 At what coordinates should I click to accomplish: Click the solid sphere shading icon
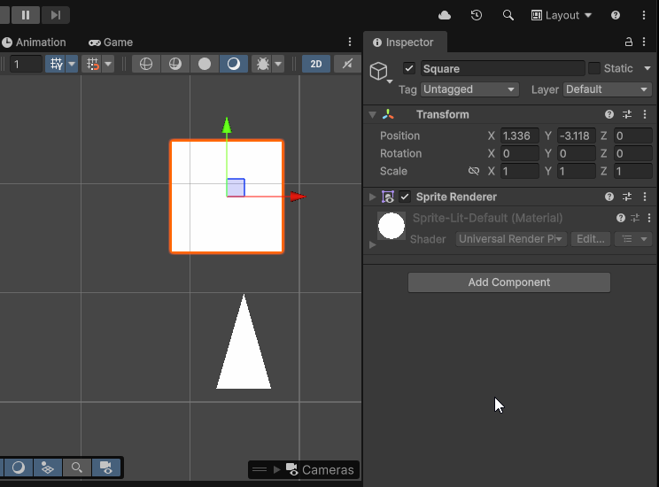205,65
